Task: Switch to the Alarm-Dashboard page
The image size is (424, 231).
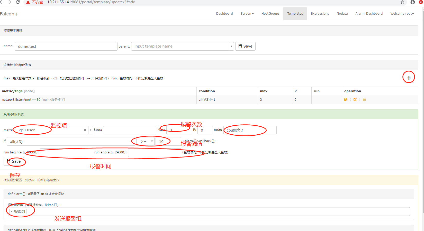Action: click(x=369, y=14)
